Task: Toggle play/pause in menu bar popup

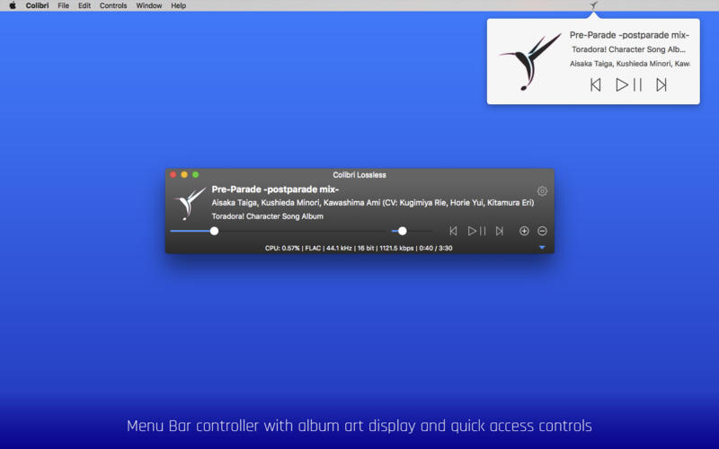Action: coord(628,84)
